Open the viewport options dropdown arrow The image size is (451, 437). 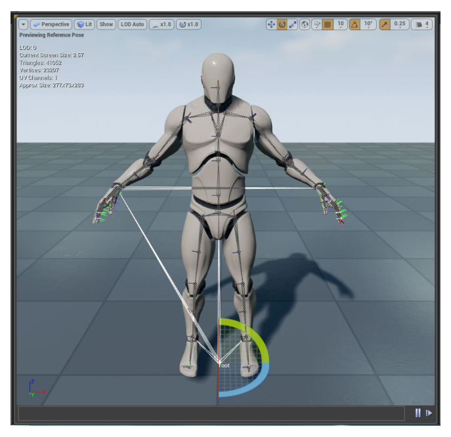click(x=23, y=24)
